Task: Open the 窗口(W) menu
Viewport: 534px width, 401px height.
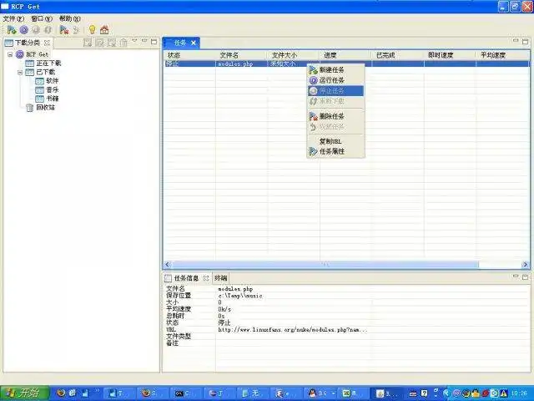Action: click(x=42, y=18)
